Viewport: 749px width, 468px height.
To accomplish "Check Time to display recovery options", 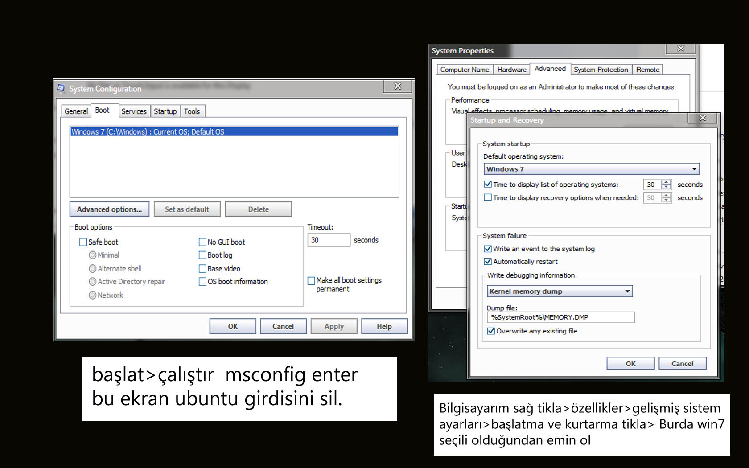I will 488,197.
